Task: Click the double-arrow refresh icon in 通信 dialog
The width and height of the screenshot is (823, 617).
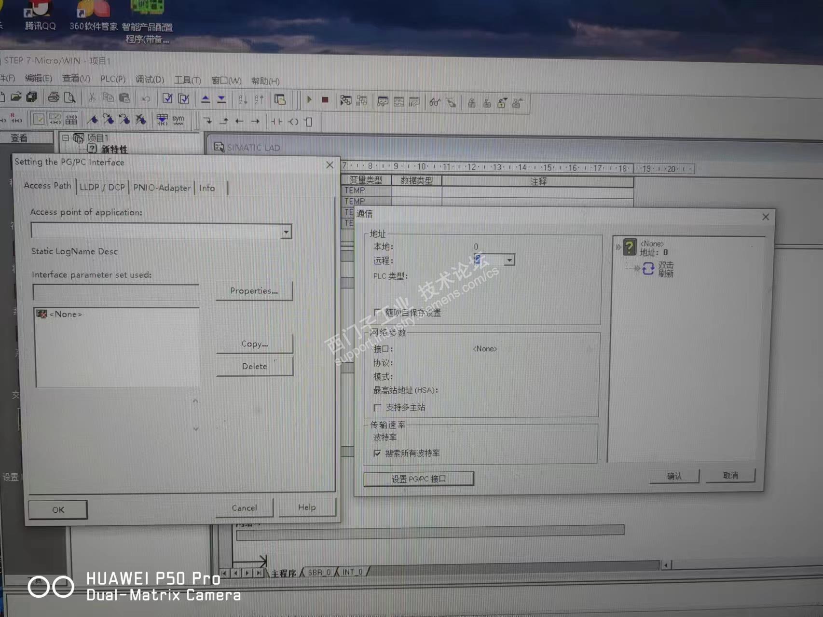Action: pos(648,269)
